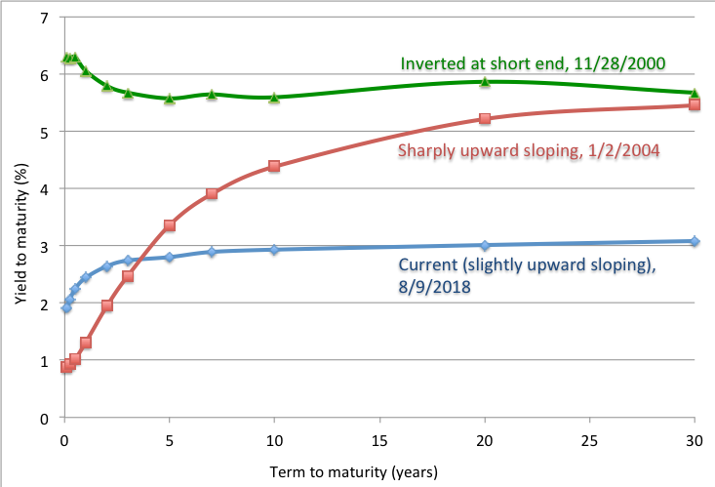
Task: Click the "Yield to maturity (%)" axis title
Action: pos(20,233)
